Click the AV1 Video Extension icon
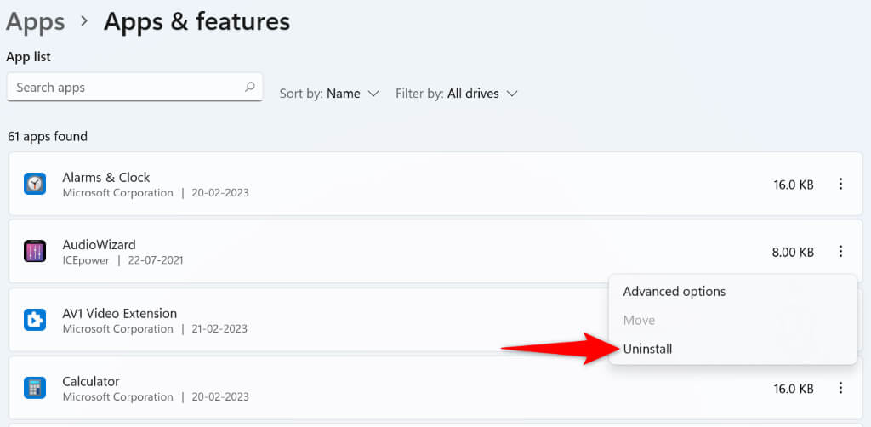Viewport: 871px width, 427px height. click(x=35, y=320)
